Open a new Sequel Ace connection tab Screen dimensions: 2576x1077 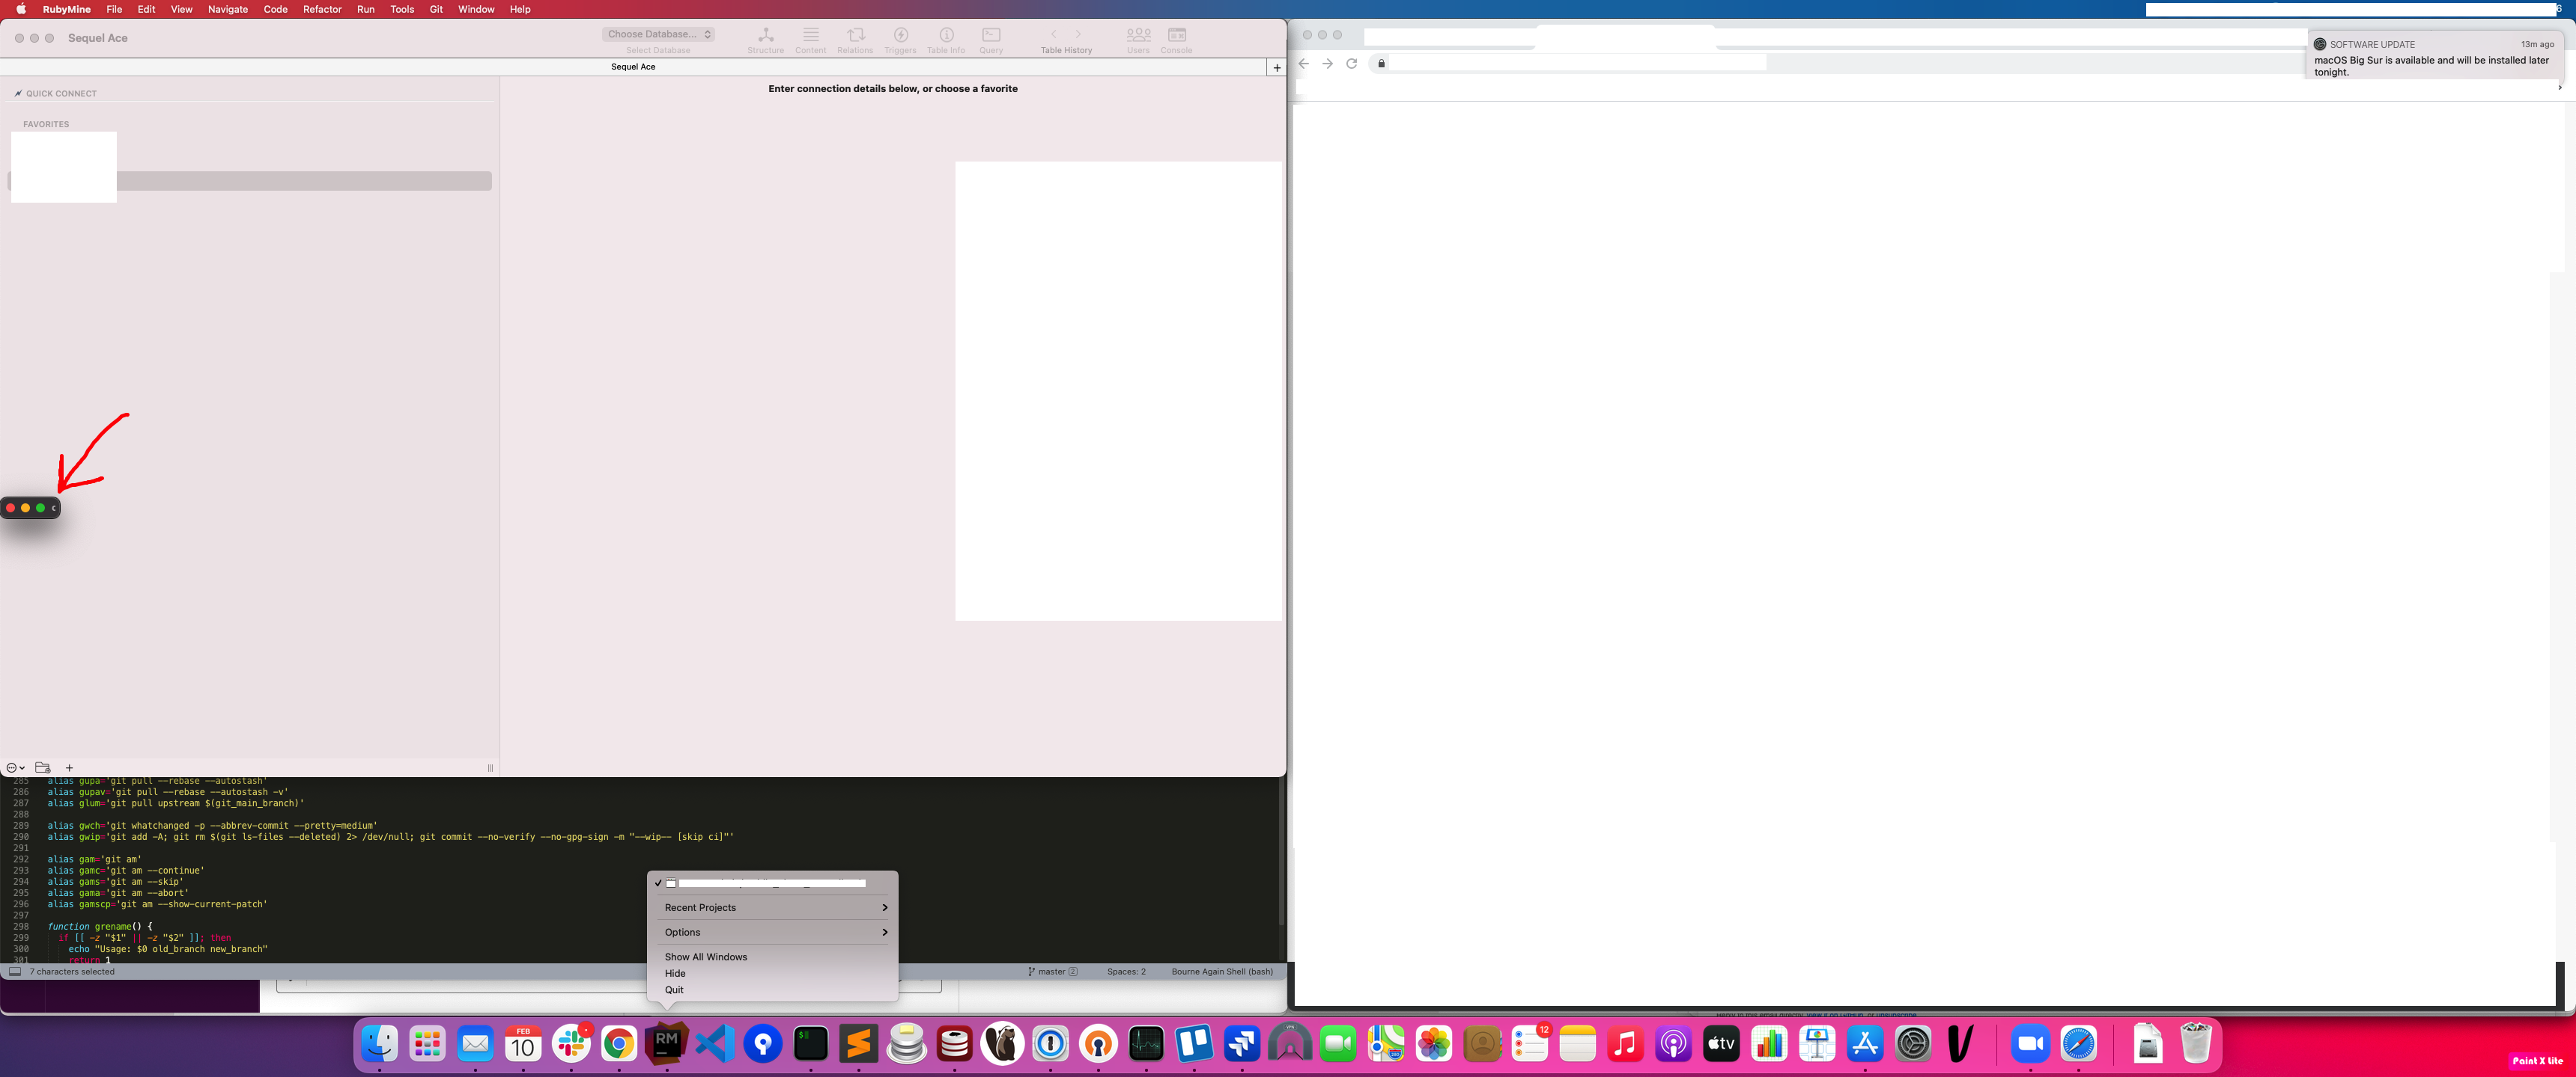tap(1276, 67)
